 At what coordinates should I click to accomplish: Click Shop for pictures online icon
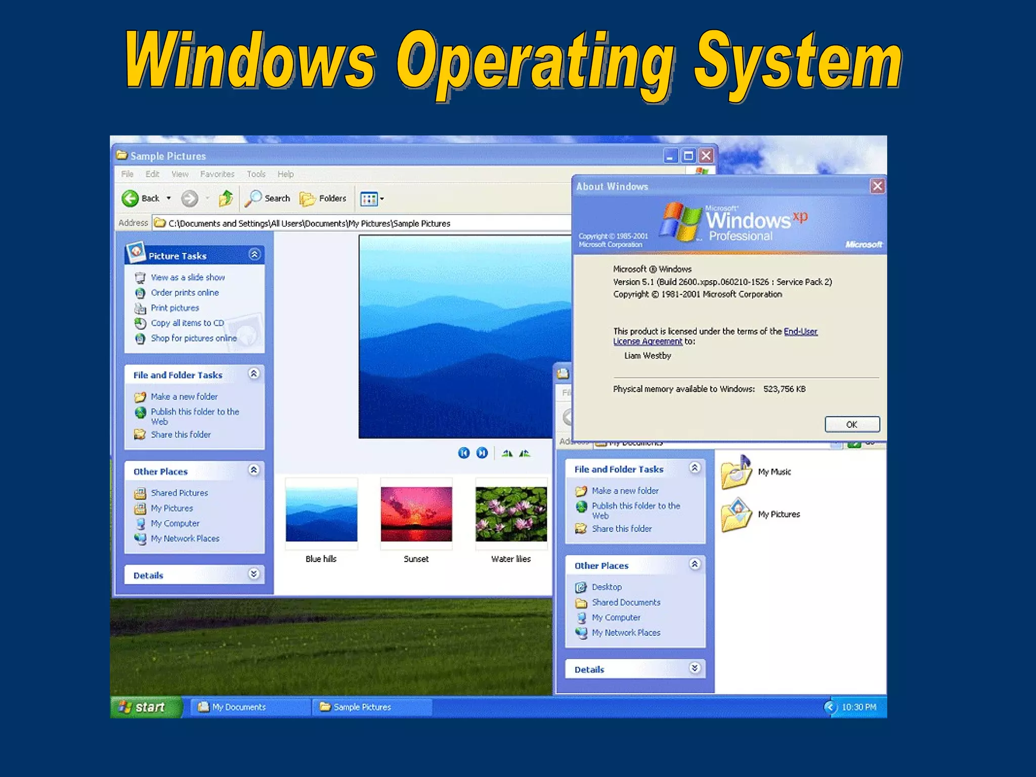140,338
